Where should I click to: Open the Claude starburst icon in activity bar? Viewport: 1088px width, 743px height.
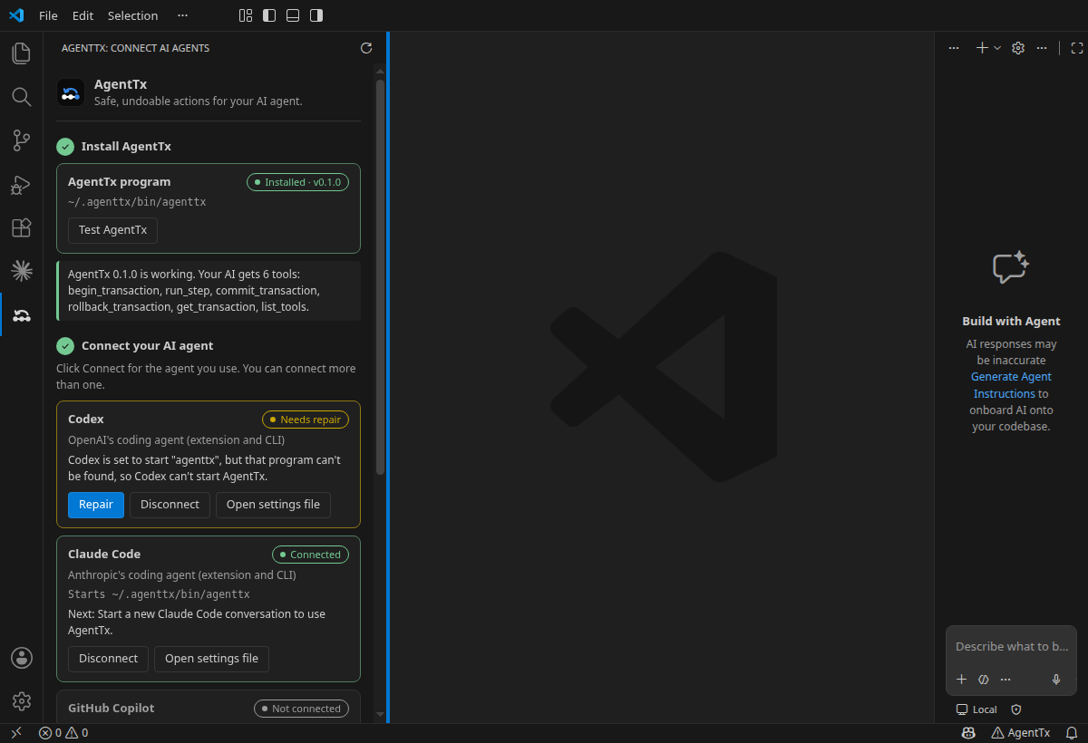click(x=21, y=271)
